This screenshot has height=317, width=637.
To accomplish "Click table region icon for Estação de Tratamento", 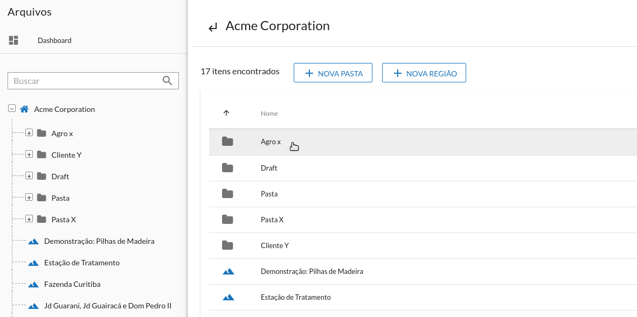I will tap(229, 297).
